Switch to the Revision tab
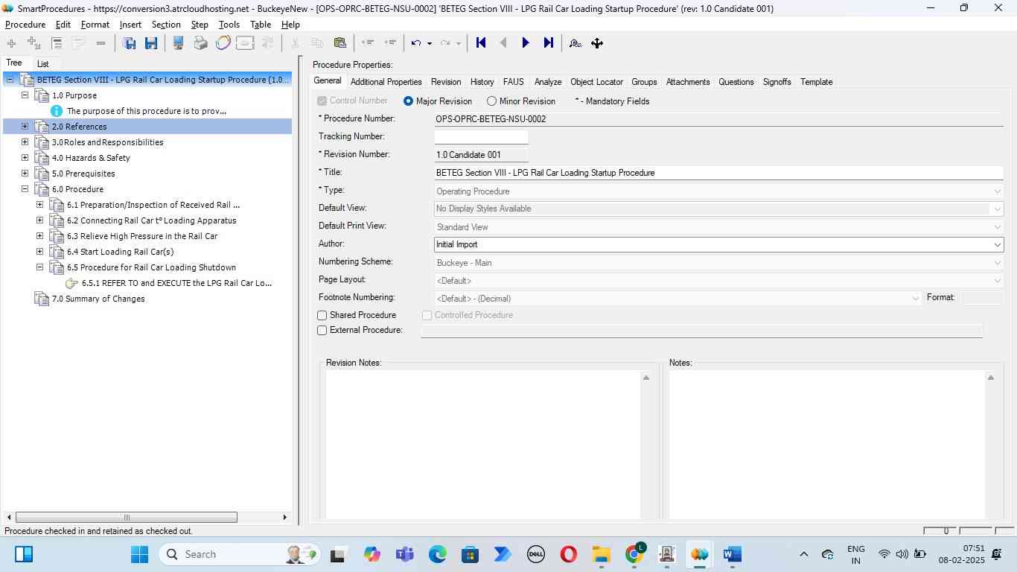The height and width of the screenshot is (572, 1017). click(x=446, y=82)
